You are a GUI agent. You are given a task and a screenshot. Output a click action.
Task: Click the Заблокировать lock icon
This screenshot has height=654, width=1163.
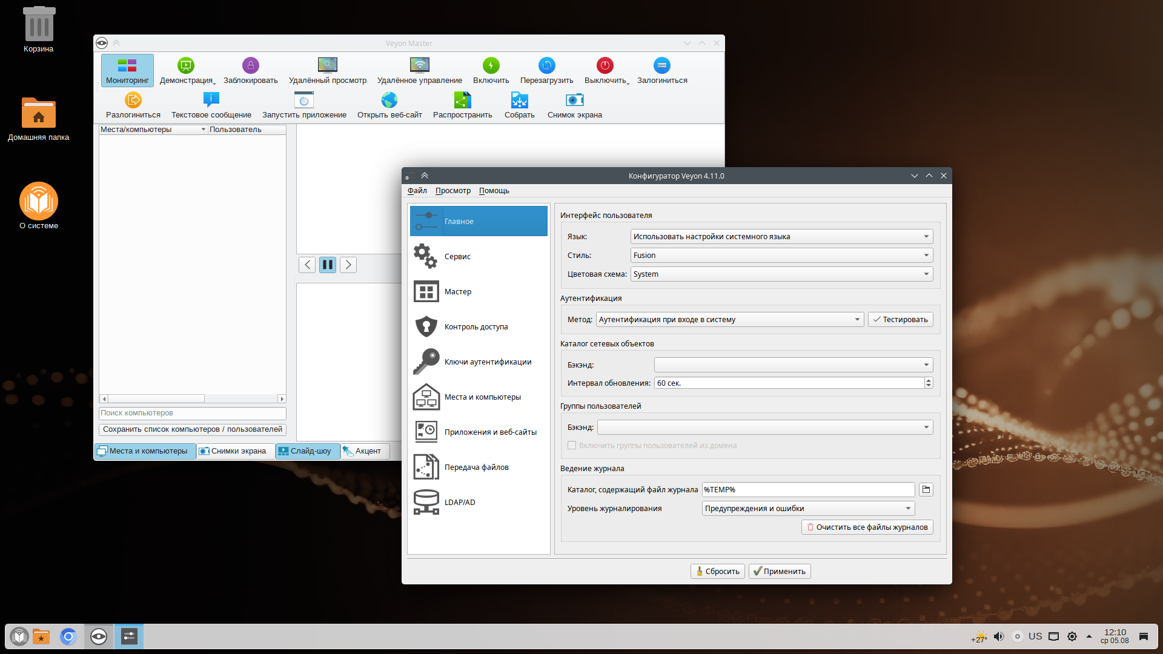click(x=251, y=65)
